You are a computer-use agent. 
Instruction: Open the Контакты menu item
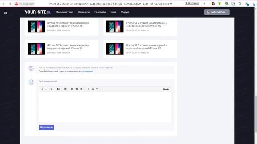tap(100, 12)
